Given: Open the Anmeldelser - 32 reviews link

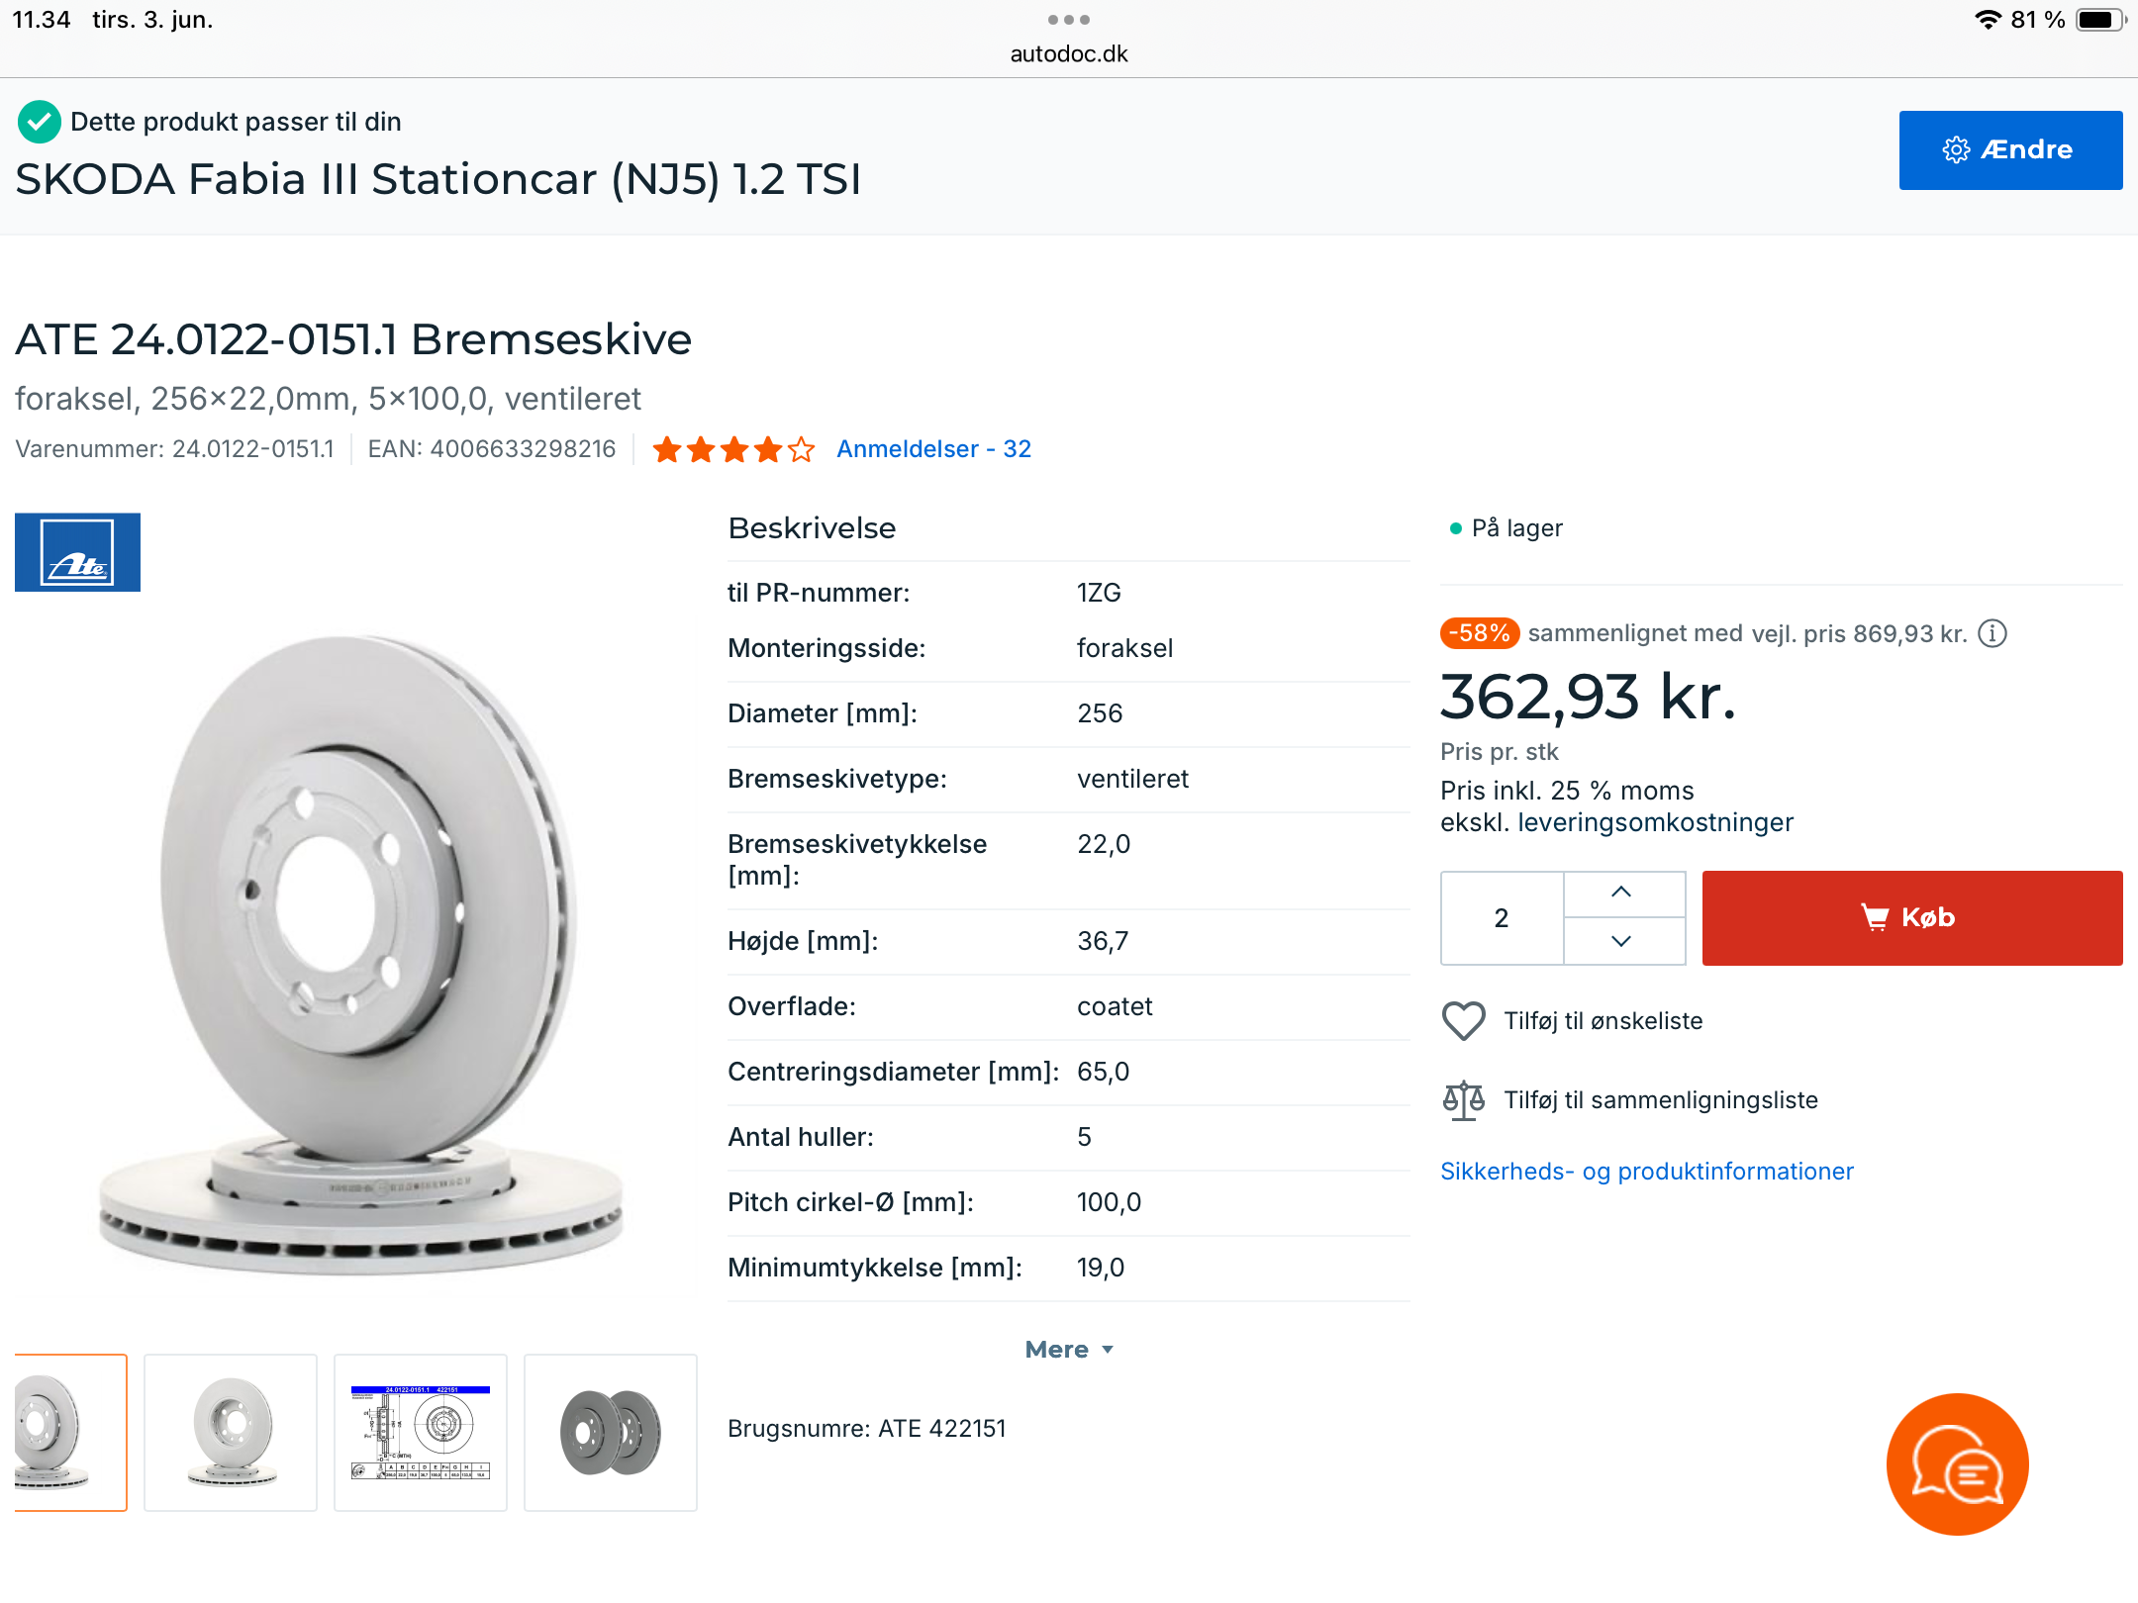Looking at the screenshot, I should pyautogui.click(x=933, y=449).
